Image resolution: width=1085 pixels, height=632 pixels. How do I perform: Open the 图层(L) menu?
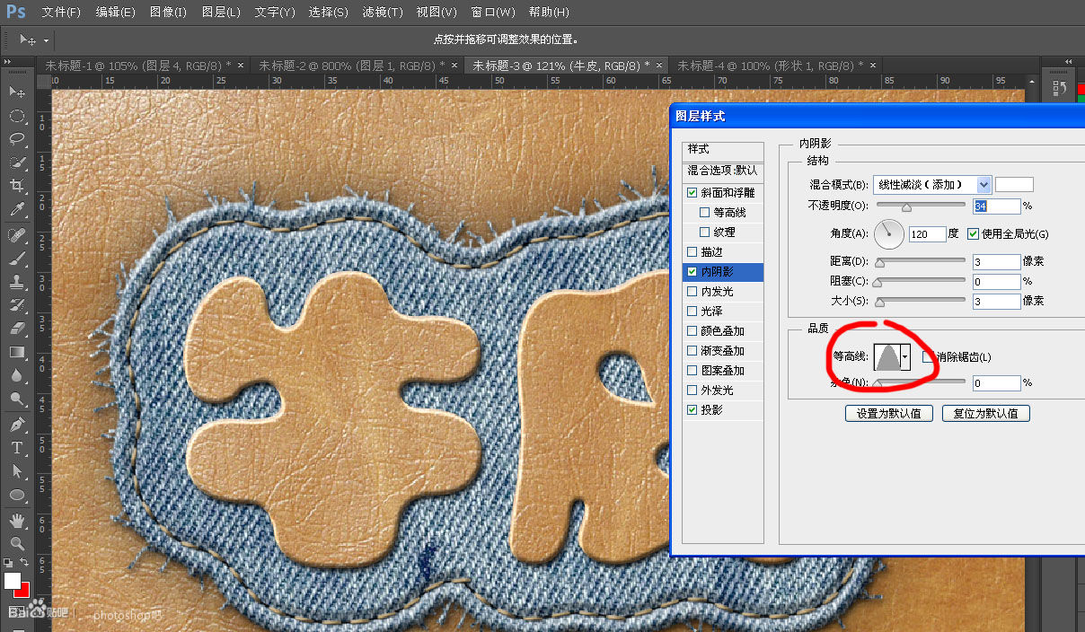(x=221, y=12)
